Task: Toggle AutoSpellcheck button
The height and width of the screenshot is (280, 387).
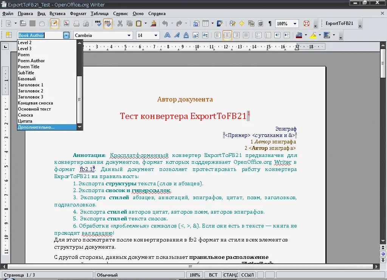Action: click(x=108, y=23)
